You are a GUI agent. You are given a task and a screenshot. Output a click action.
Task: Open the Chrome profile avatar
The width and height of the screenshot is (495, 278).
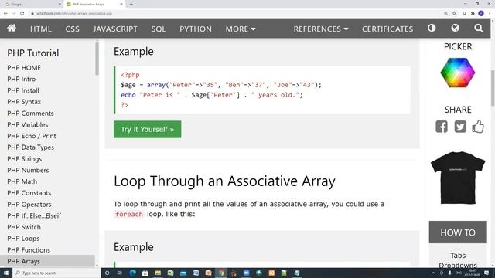481,13
